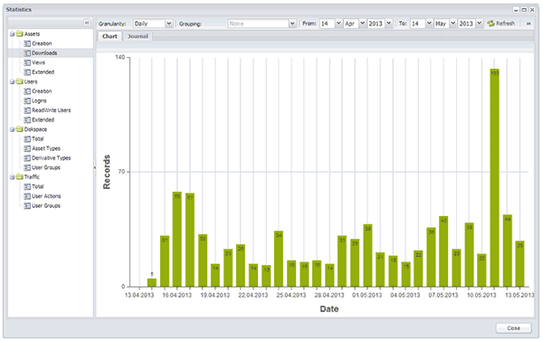The image size is (543, 341).
Task: Select the Assets folder icon
Action: (20, 34)
